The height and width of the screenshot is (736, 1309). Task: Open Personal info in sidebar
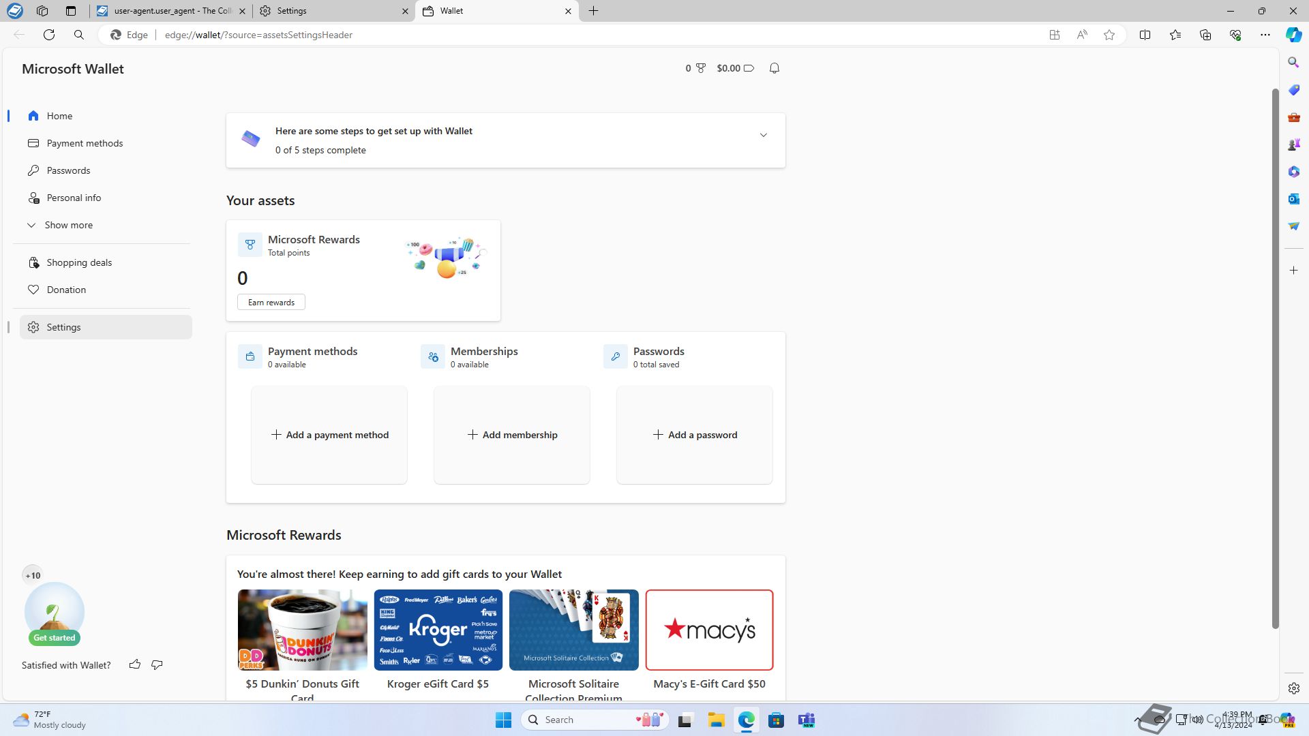[106, 198]
